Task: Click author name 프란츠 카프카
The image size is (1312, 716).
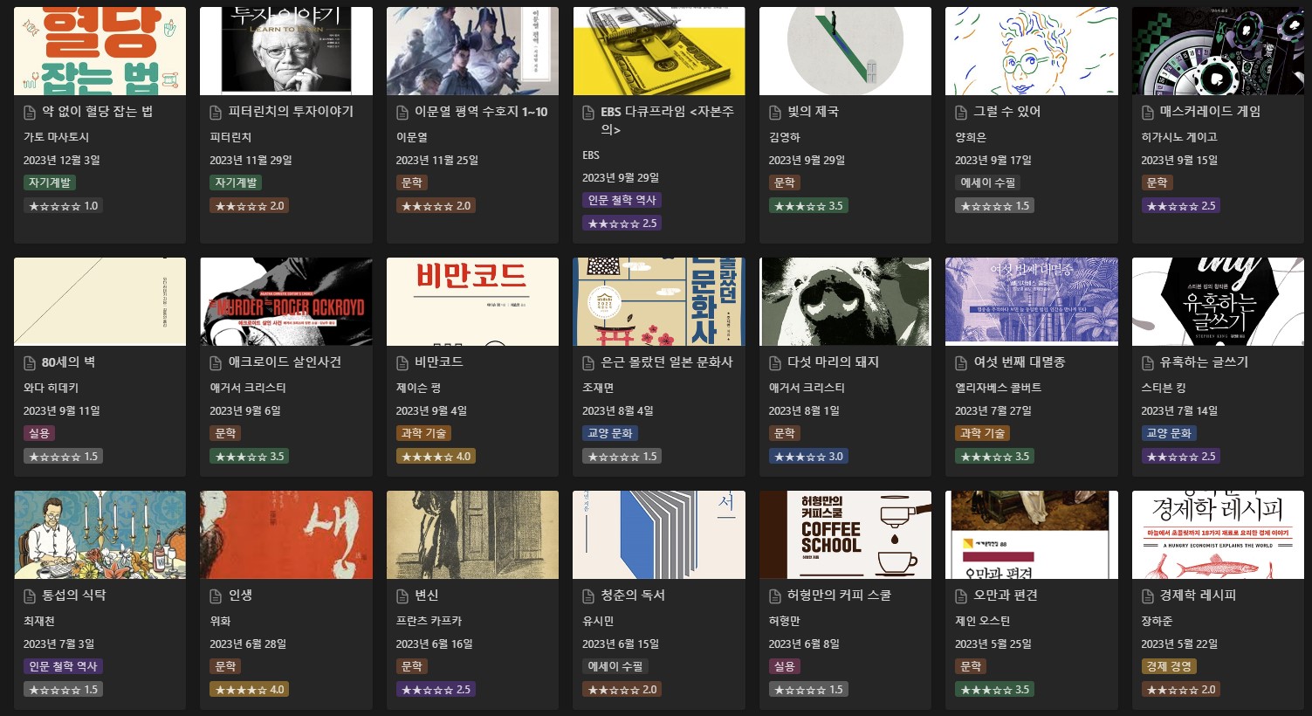Action: coord(429,621)
